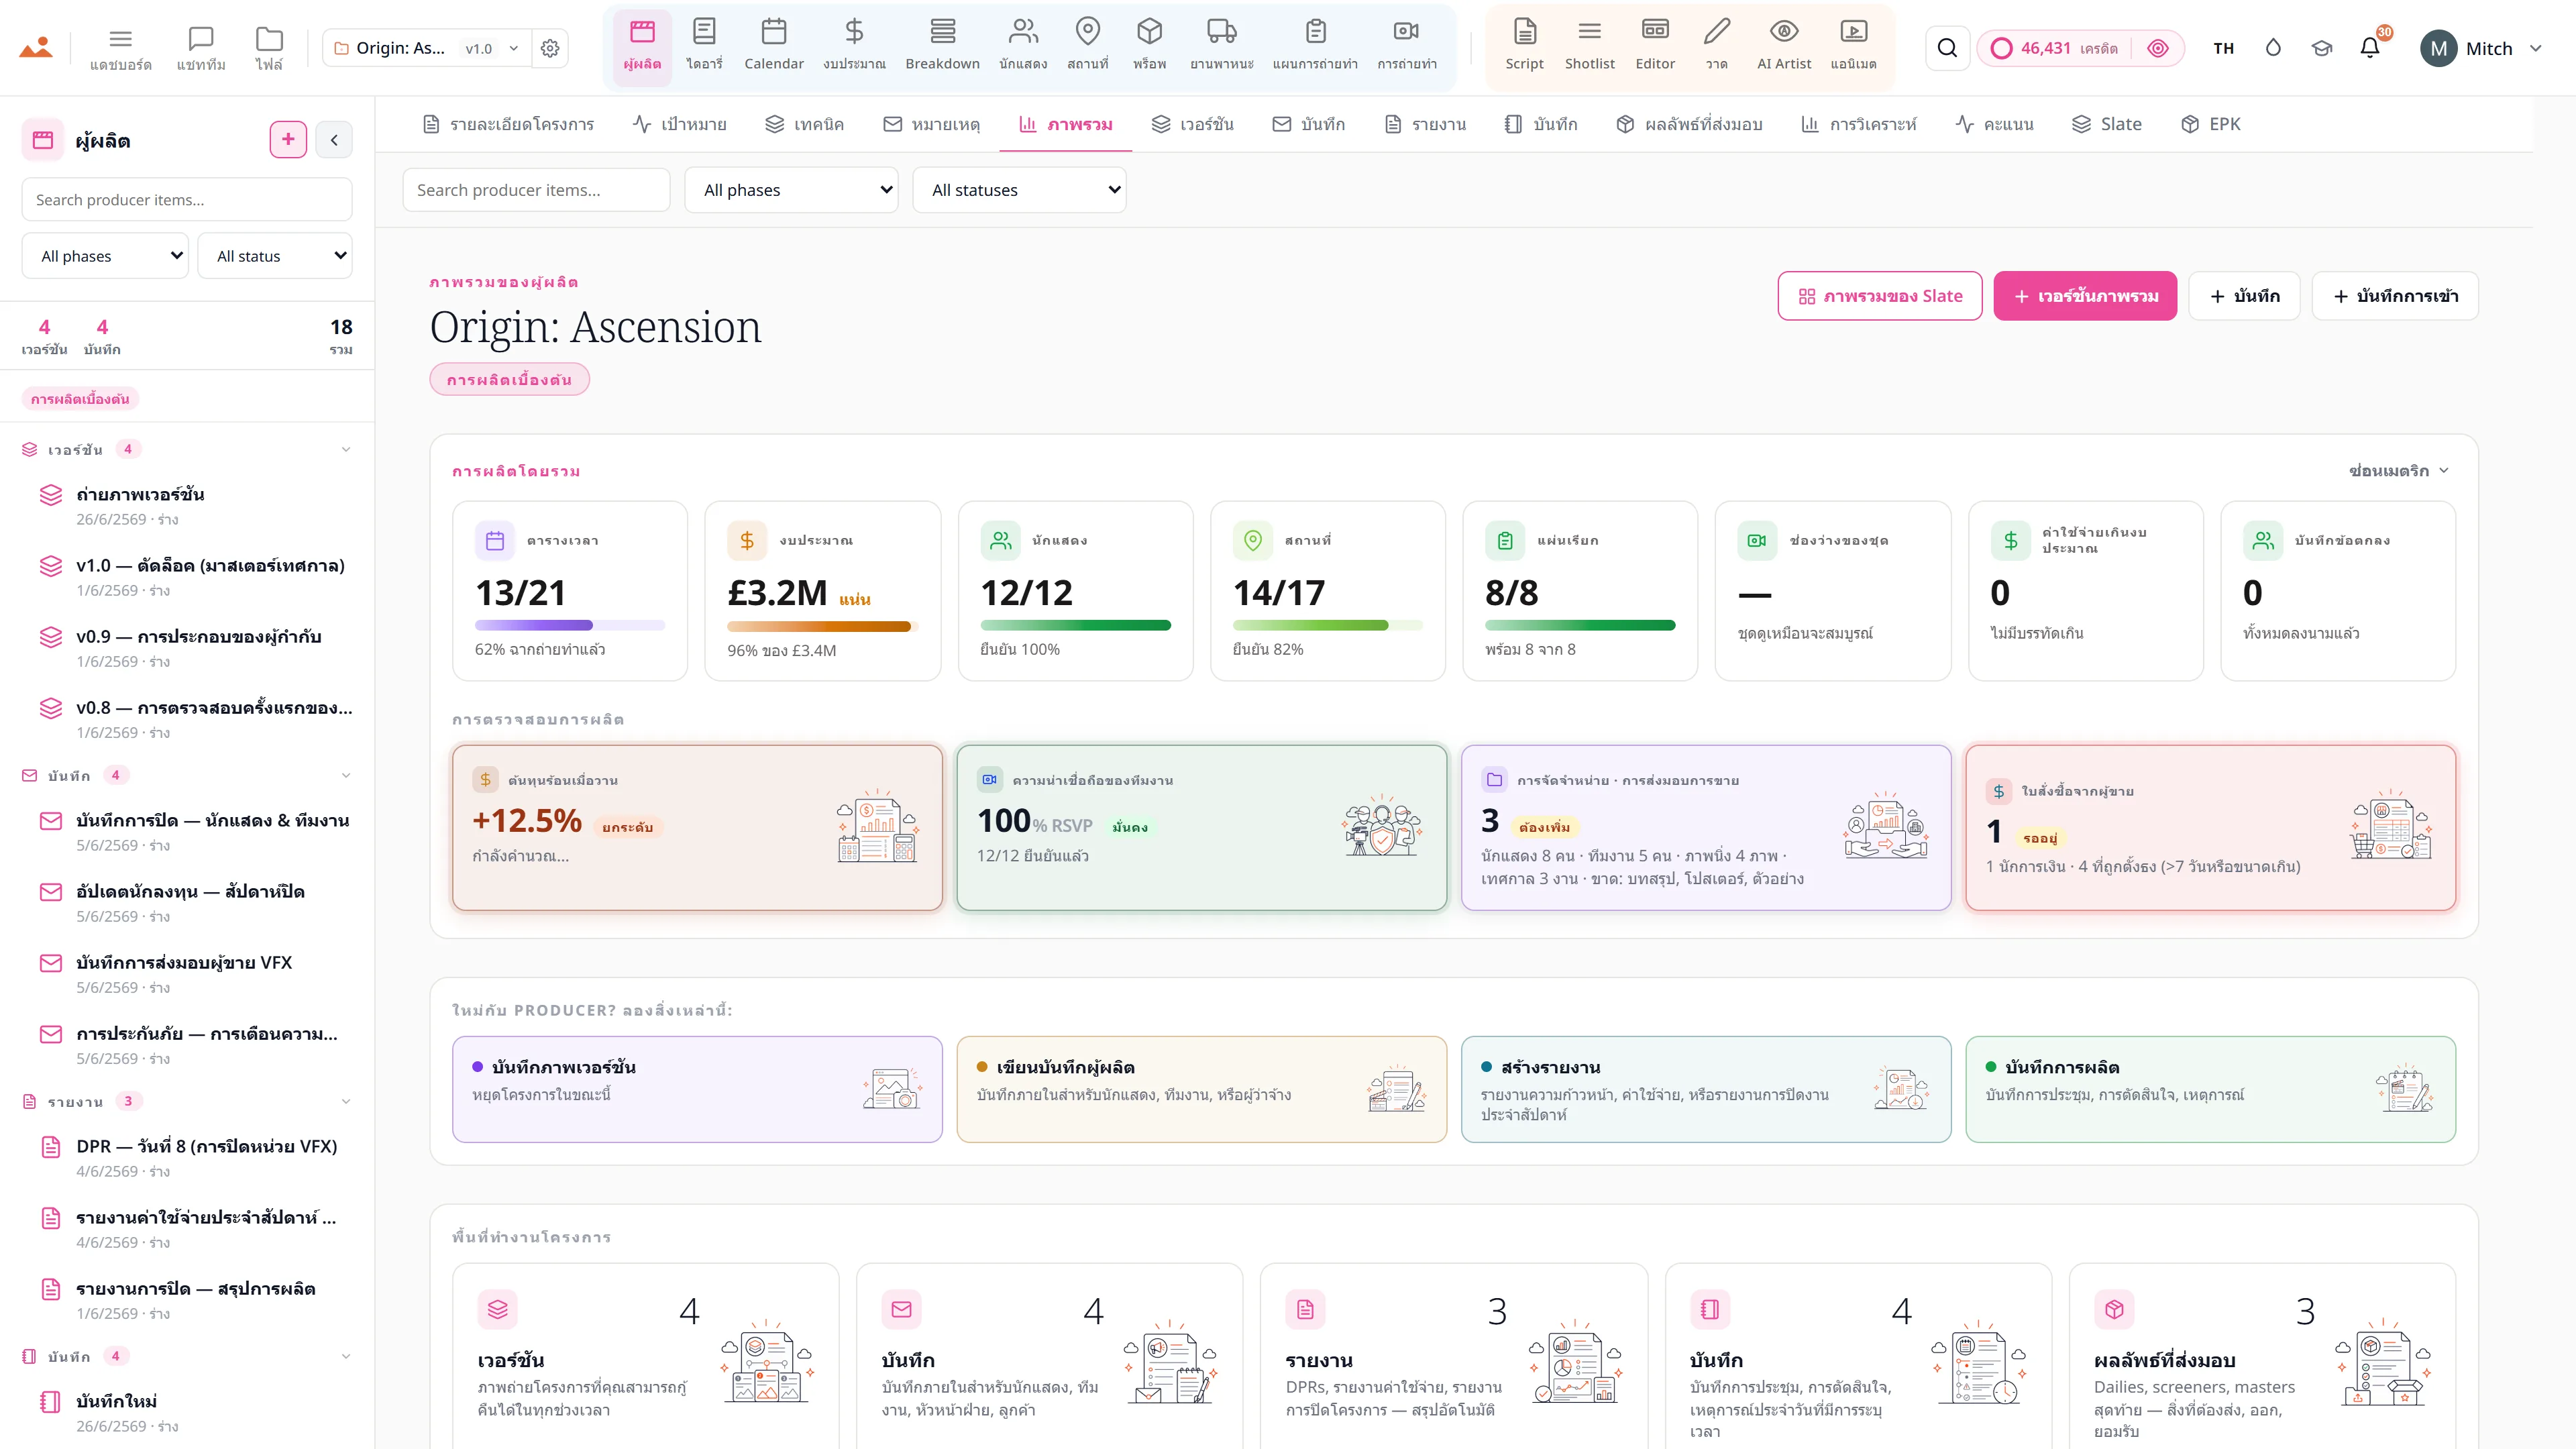Click the budget £3.2M progress bar
Image resolution: width=2576 pixels, height=1449 pixels.
pos(822,626)
